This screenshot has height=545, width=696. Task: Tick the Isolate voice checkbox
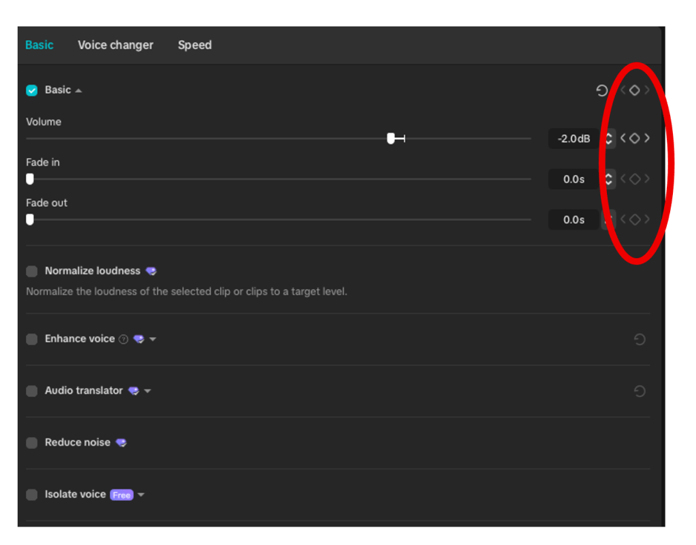pos(32,495)
